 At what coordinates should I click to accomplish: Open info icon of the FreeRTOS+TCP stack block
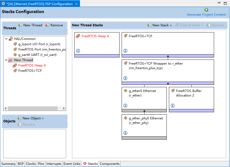click(125, 51)
